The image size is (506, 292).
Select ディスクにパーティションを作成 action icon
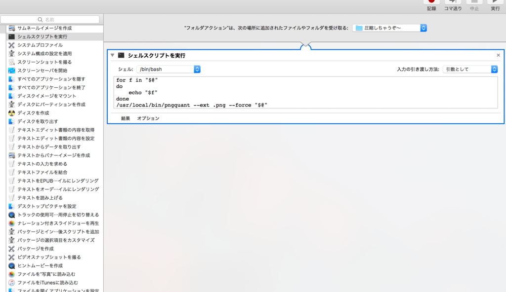(x=12, y=105)
